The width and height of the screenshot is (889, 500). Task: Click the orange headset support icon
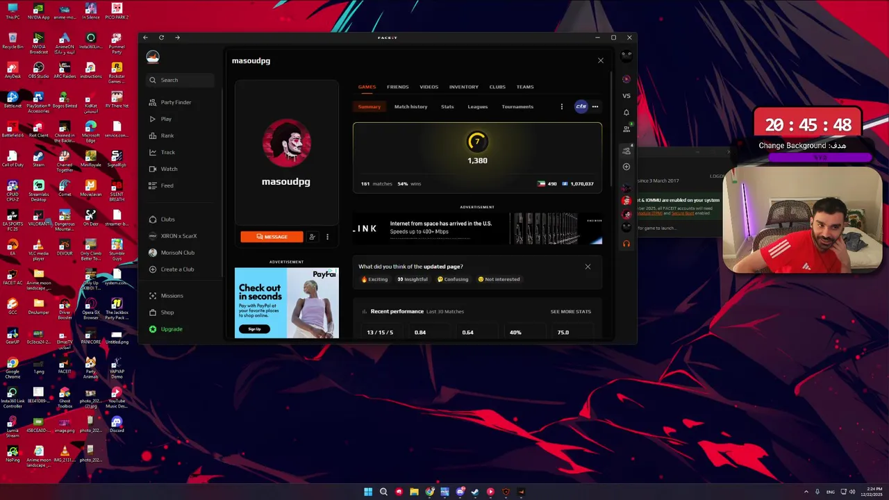(626, 244)
